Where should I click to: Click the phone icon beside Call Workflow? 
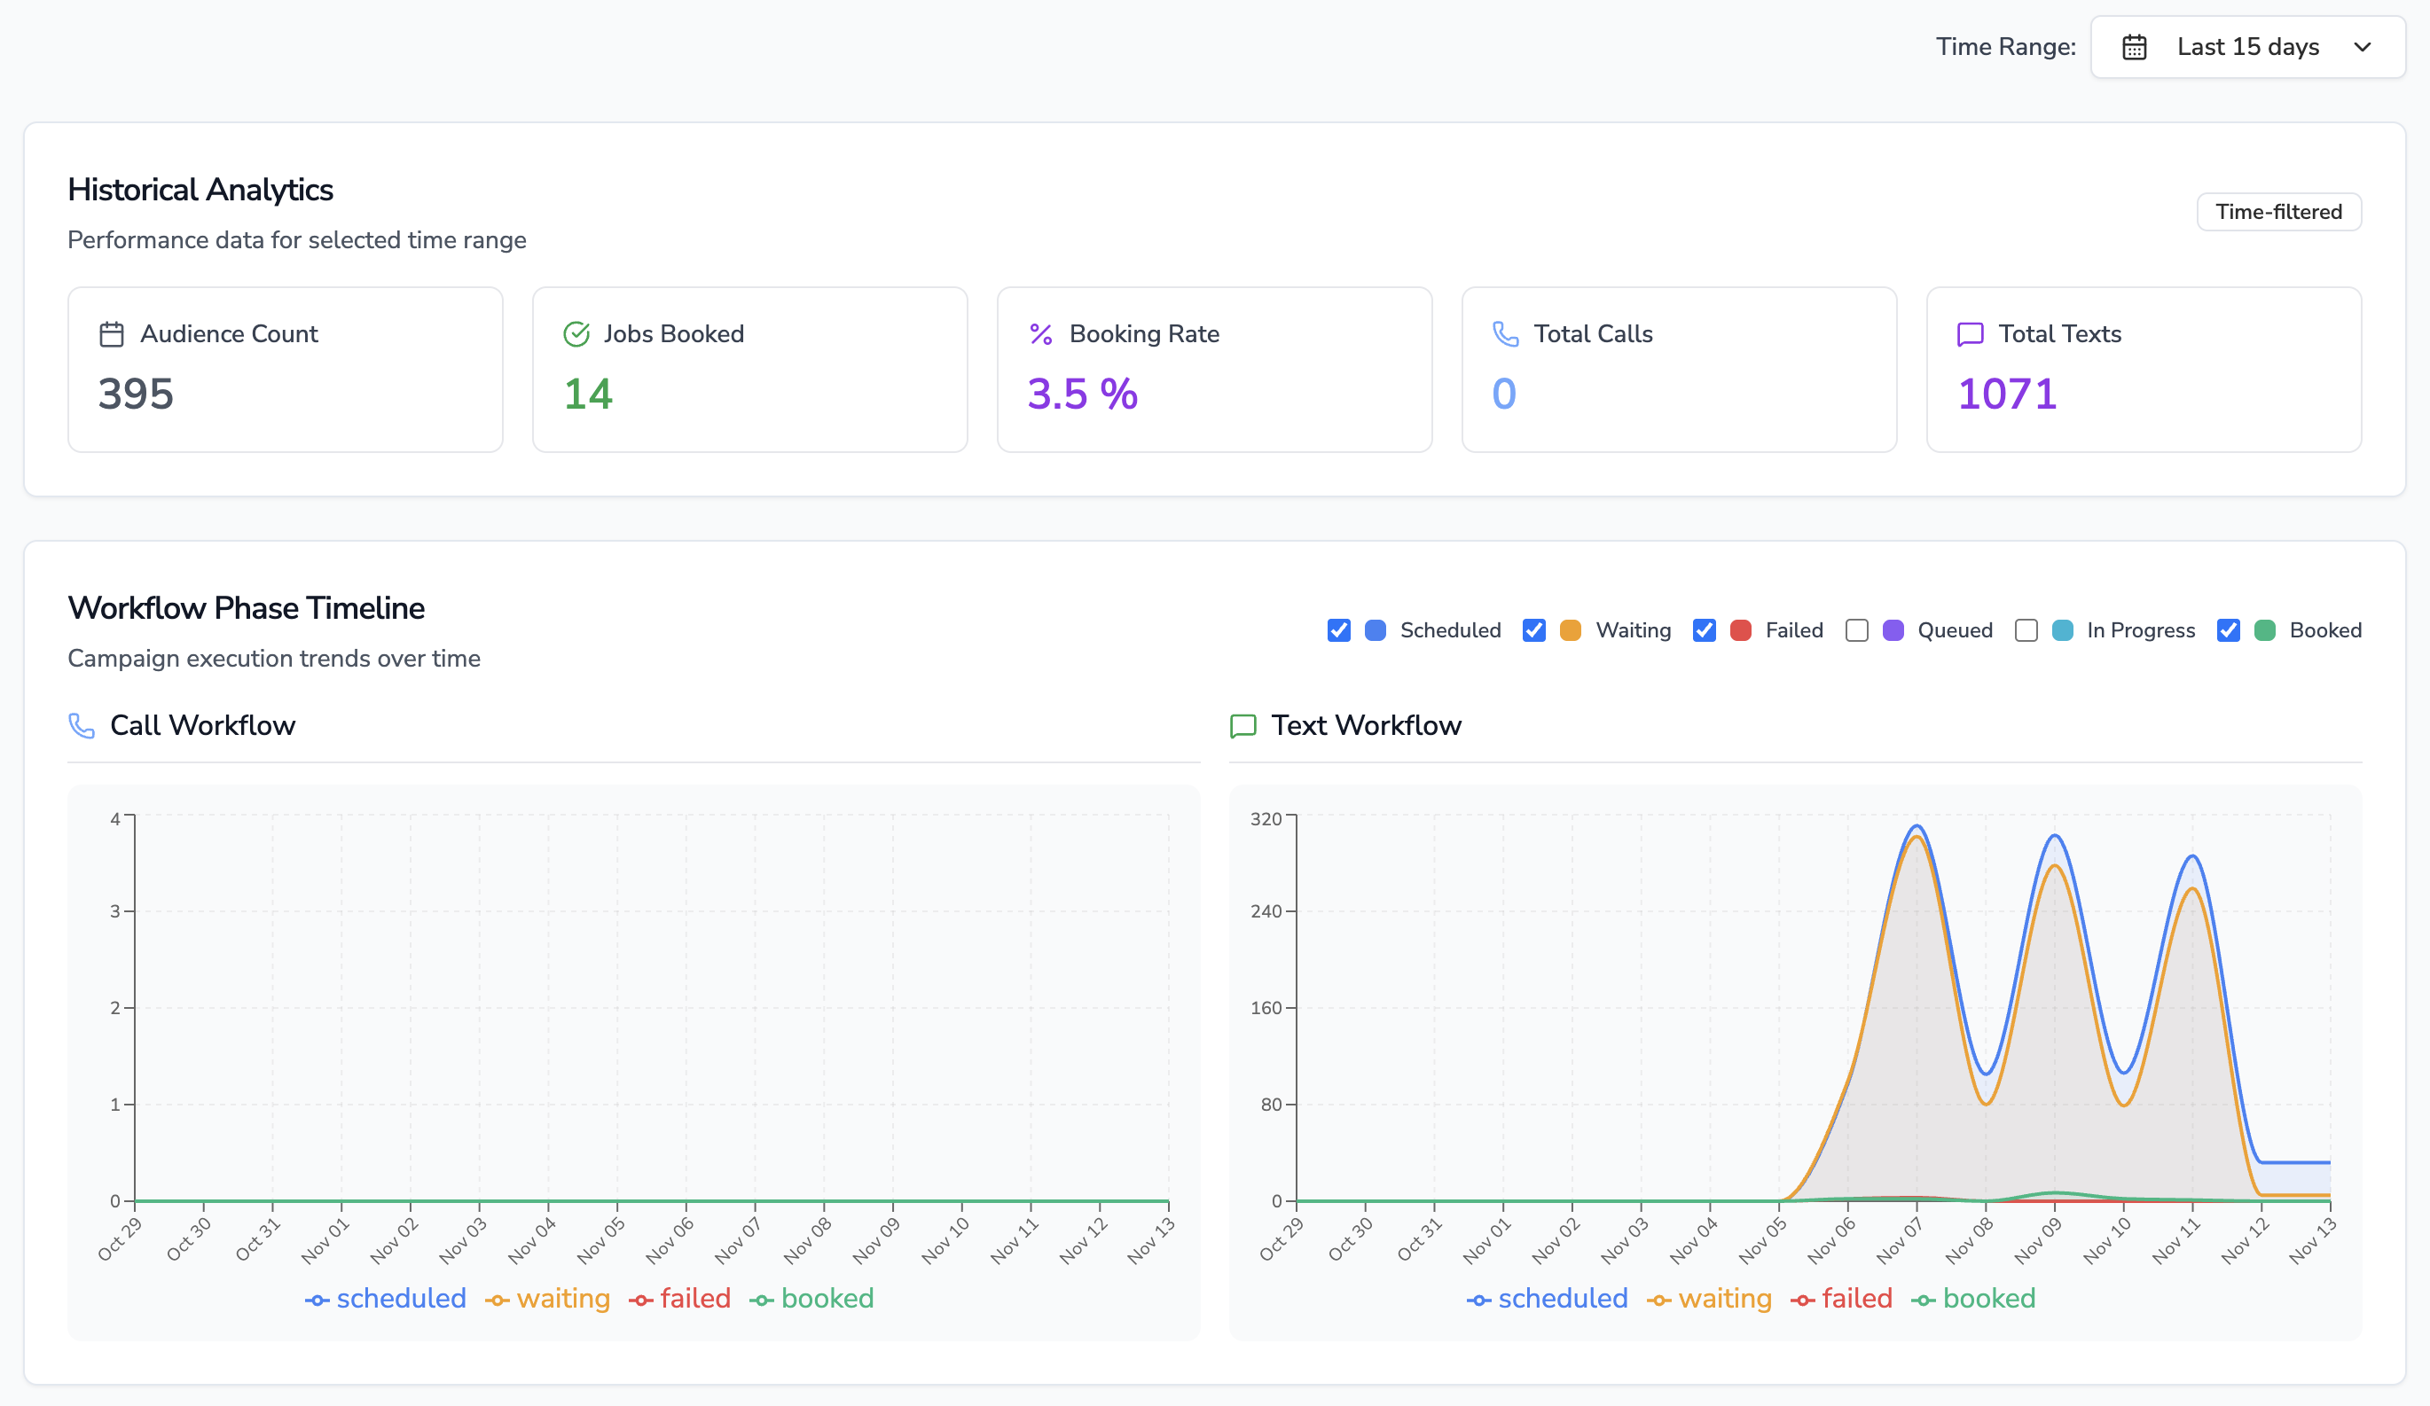pyautogui.click(x=81, y=724)
